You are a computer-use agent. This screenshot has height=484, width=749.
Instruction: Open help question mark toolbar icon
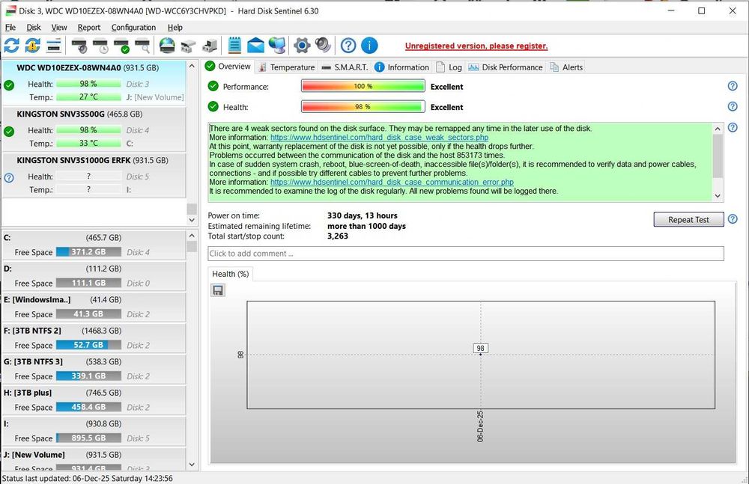click(348, 46)
